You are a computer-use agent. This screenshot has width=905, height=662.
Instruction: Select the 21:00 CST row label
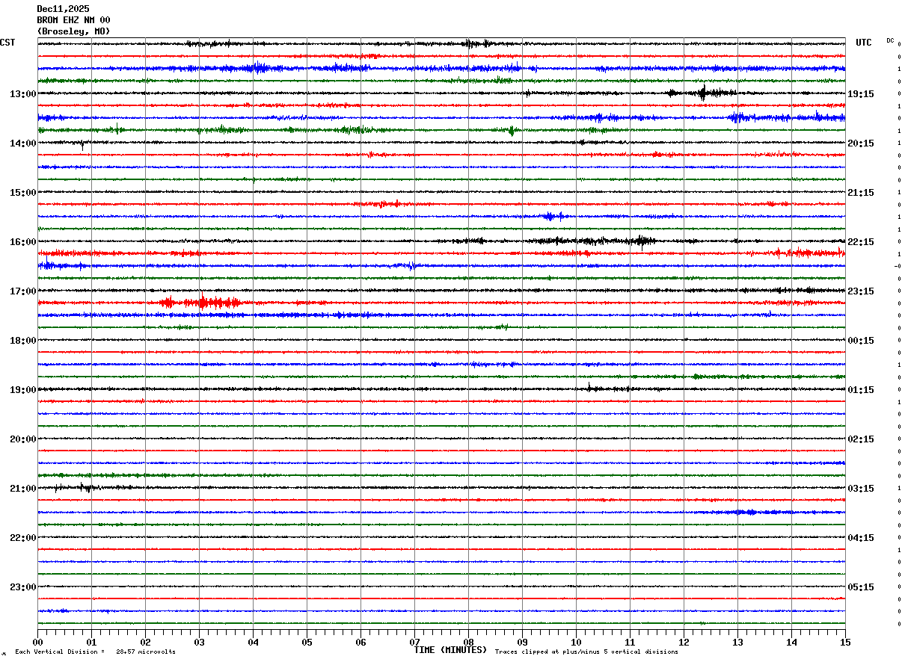point(23,489)
